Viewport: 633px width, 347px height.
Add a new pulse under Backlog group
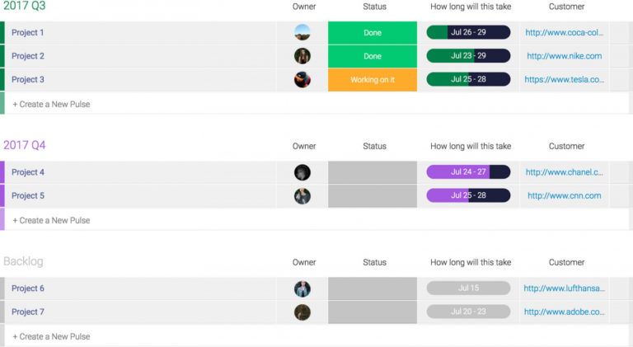51,336
